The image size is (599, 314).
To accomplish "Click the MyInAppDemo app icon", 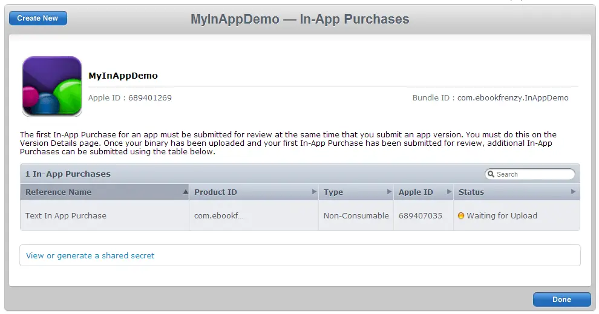I will click(52, 86).
